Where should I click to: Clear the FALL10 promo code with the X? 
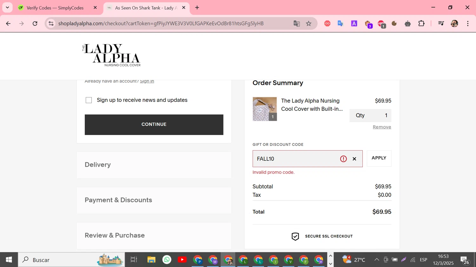click(x=354, y=159)
